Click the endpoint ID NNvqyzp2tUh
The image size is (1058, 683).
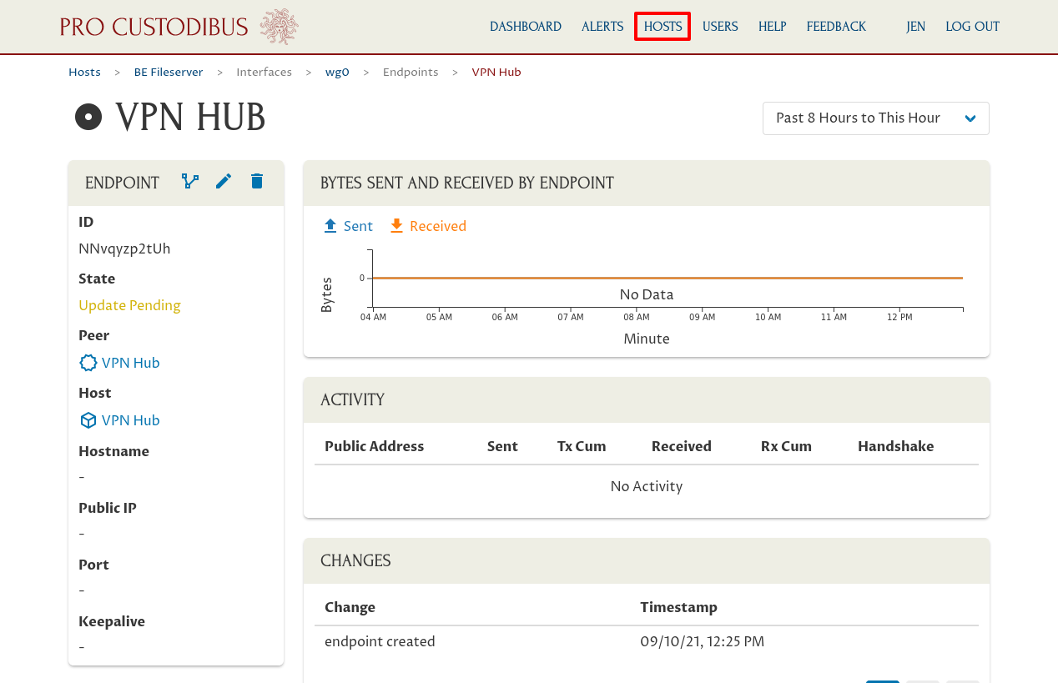124,249
